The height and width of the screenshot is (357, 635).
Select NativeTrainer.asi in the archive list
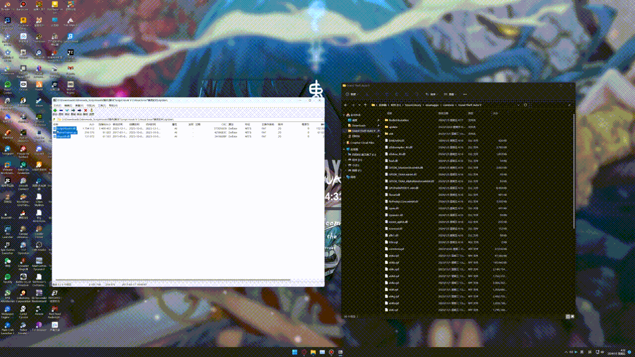click(x=65, y=132)
